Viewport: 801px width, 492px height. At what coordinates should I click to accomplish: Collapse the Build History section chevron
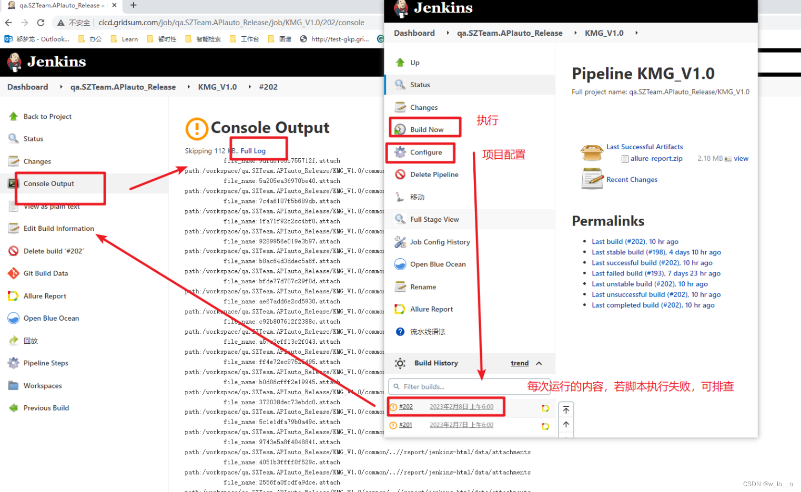[x=539, y=363]
